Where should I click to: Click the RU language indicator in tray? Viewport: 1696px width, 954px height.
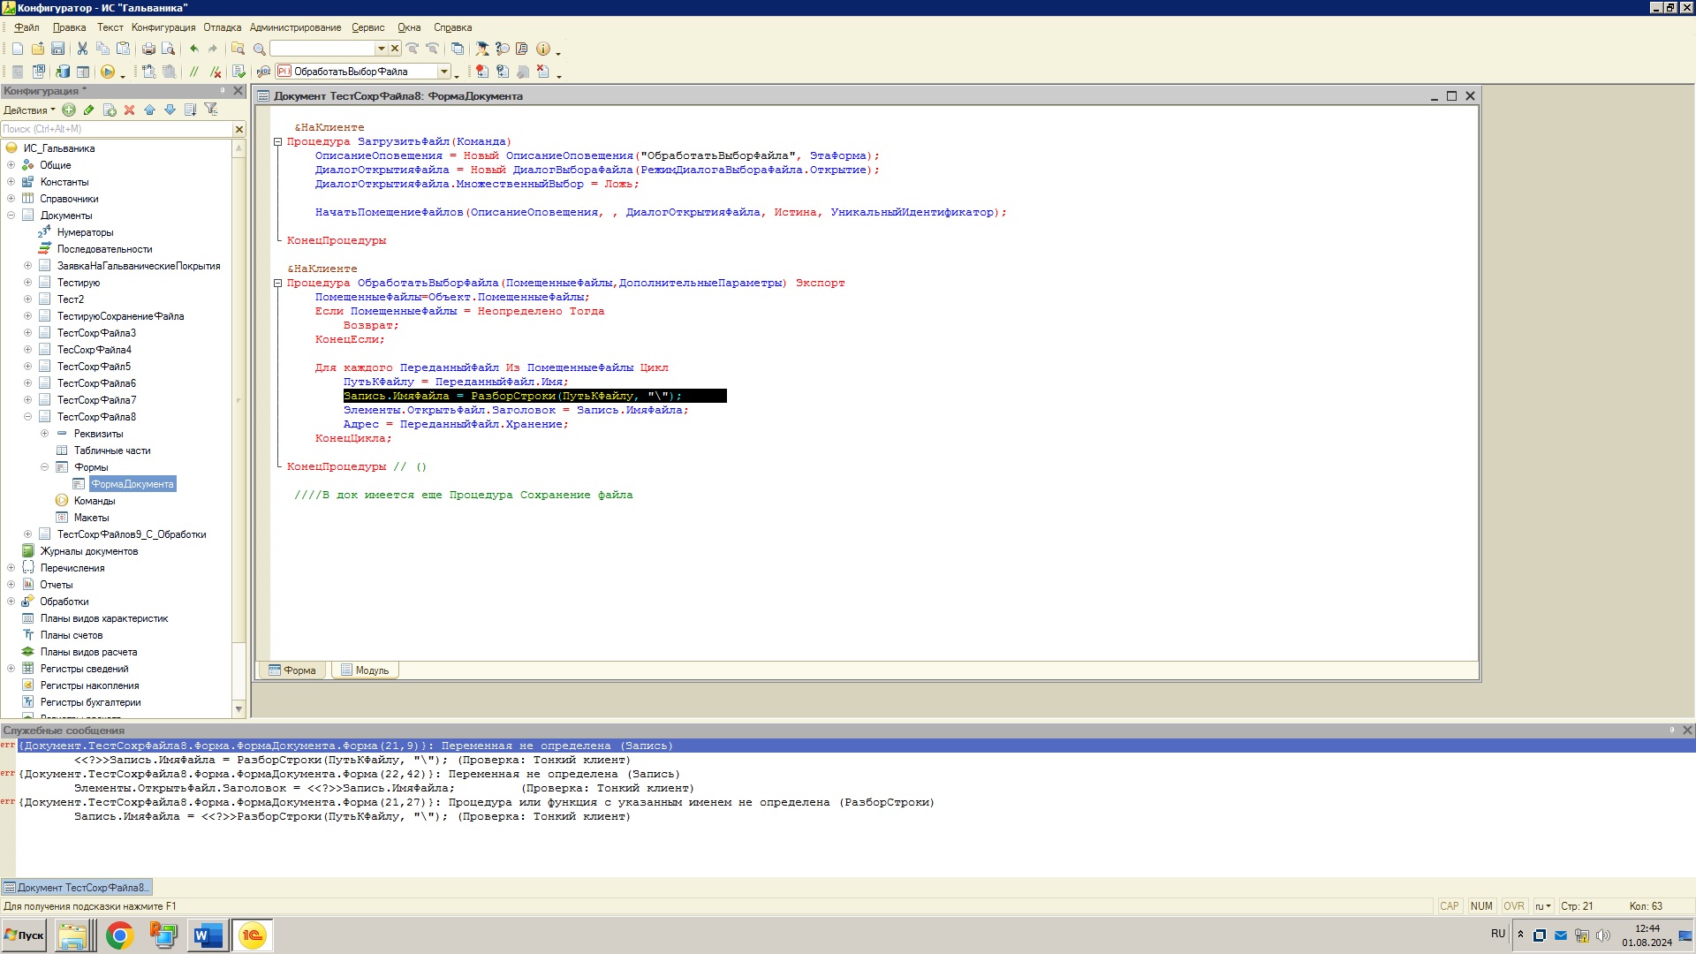point(1498,934)
